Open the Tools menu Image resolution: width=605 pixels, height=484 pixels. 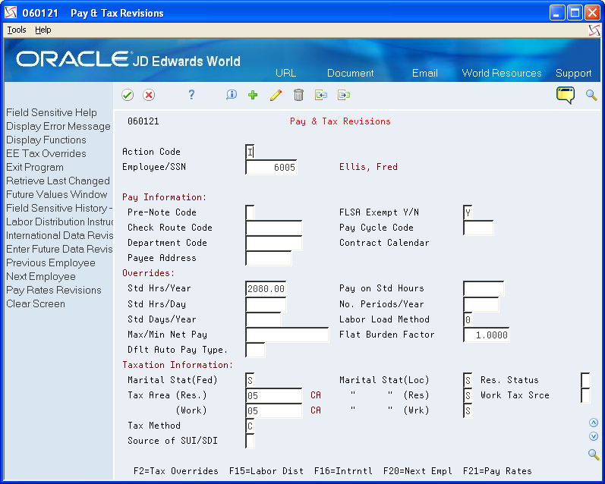tap(17, 30)
